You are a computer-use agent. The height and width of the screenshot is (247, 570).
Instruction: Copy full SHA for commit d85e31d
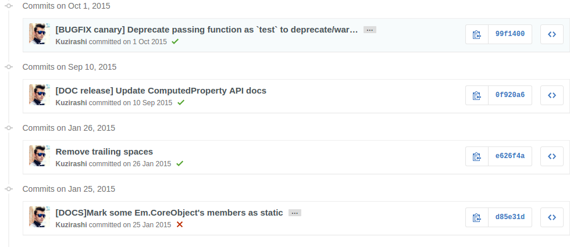point(477,217)
